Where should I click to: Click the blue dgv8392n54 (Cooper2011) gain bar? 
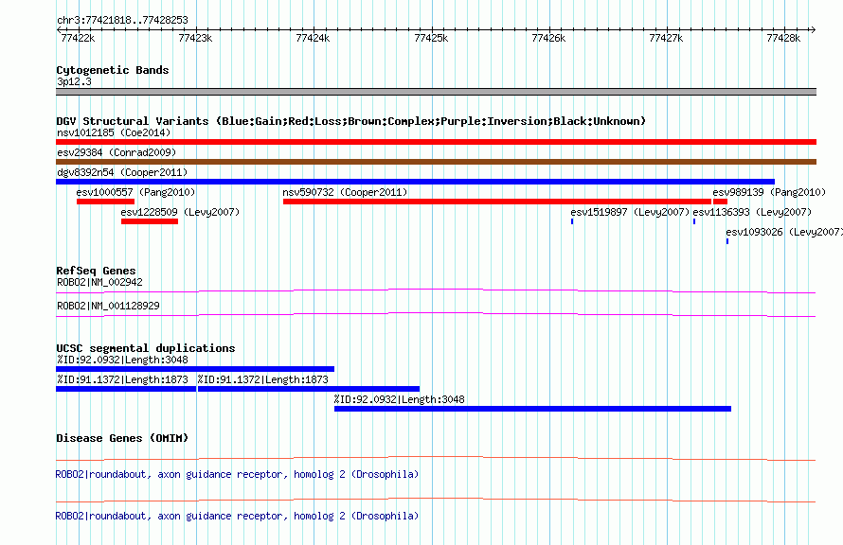click(x=415, y=182)
